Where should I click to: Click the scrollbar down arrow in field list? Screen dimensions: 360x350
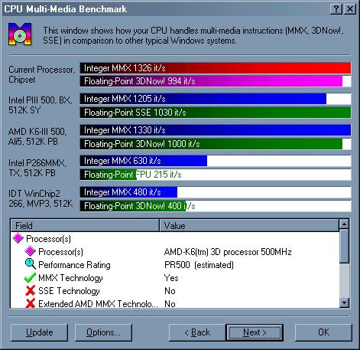pyautogui.click(x=344, y=303)
